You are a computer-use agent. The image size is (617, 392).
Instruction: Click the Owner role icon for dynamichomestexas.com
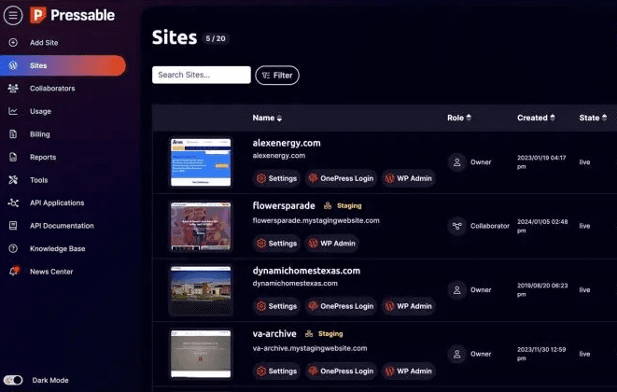[x=456, y=289]
